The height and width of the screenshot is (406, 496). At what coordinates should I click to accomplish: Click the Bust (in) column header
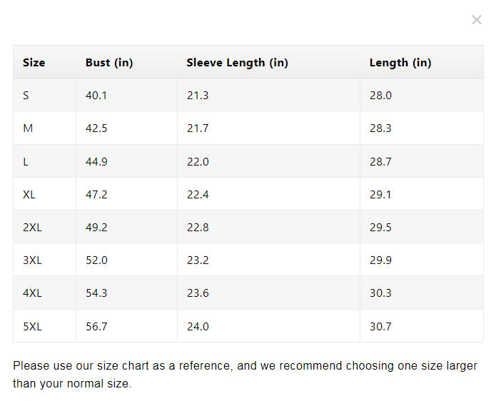[x=109, y=63]
